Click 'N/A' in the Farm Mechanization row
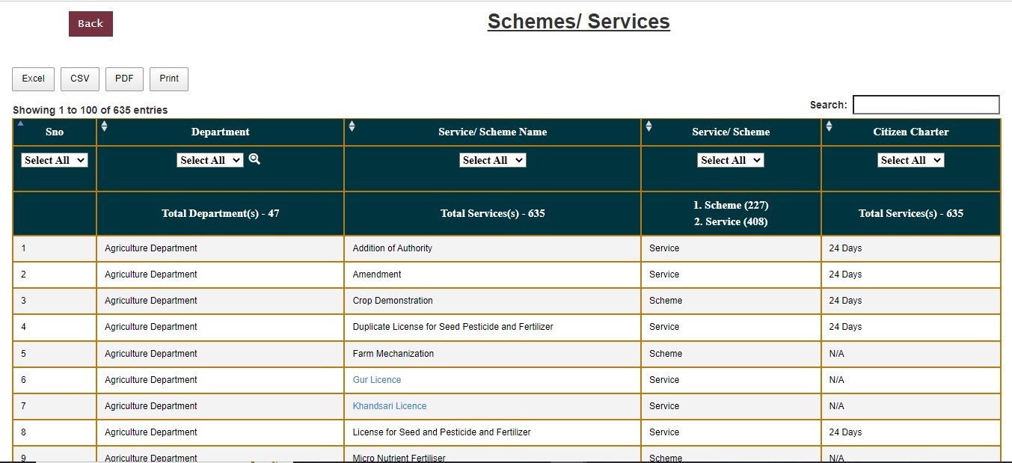1012x463 pixels. [837, 354]
